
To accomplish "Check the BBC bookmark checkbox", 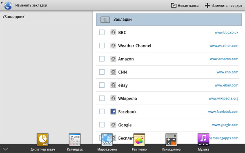I will point(102,33).
